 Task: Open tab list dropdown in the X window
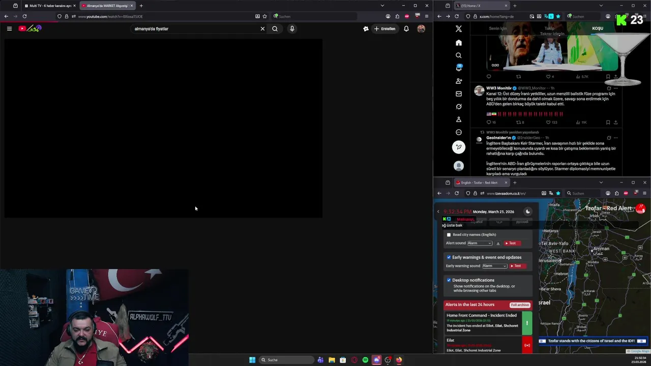pyautogui.click(x=601, y=6)
